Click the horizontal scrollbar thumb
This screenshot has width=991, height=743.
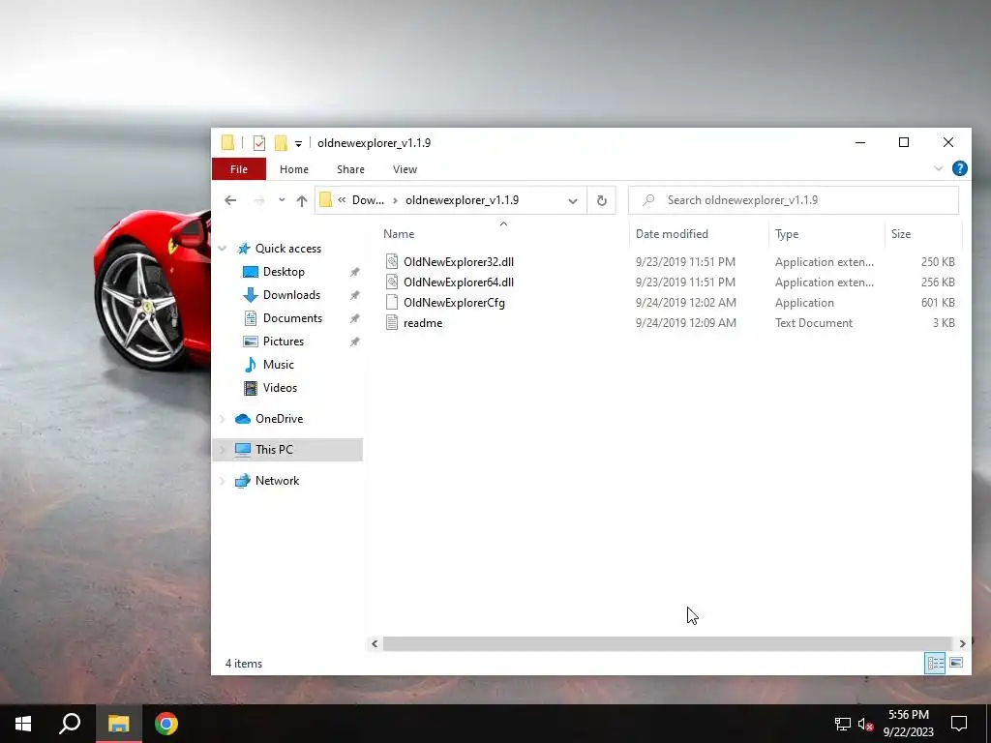pyautogui.click(x=668, y=643)
